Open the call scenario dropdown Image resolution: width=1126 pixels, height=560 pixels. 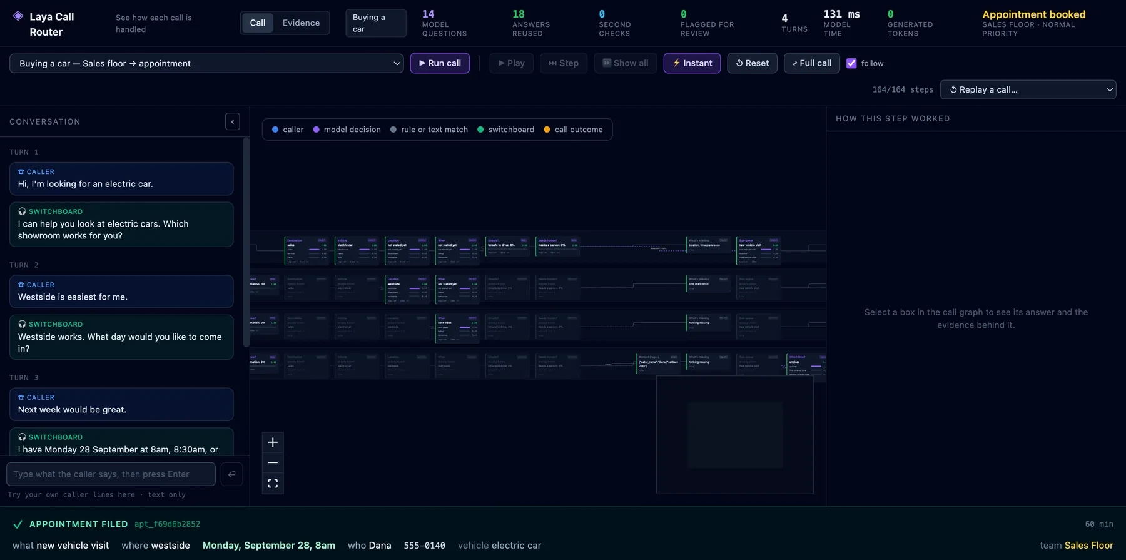pos(206,63)
